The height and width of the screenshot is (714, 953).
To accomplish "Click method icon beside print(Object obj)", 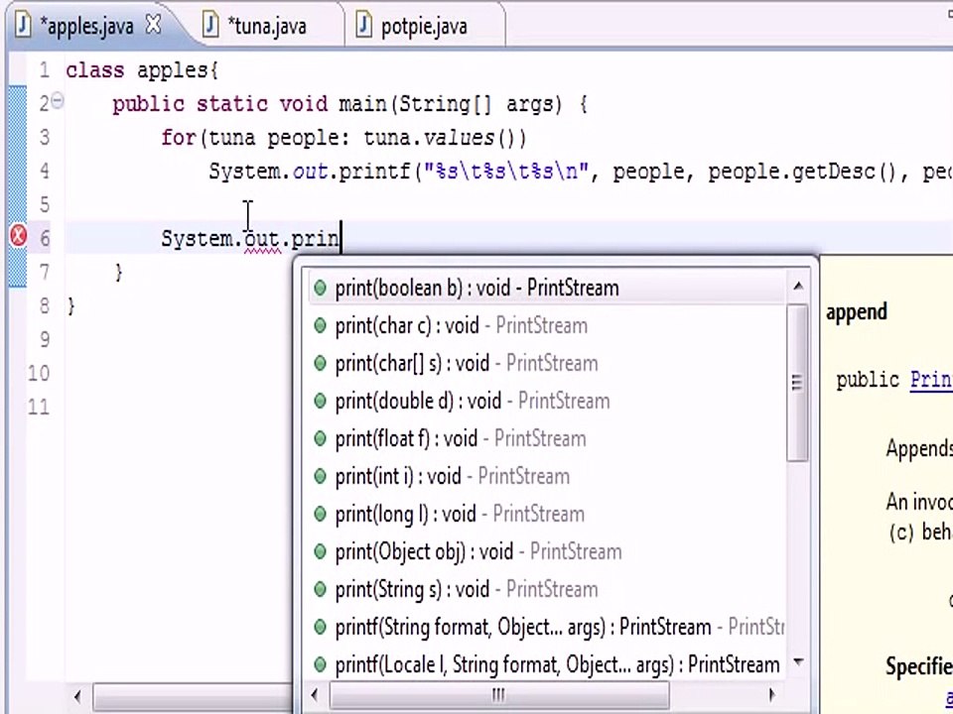I will (320, 552).
